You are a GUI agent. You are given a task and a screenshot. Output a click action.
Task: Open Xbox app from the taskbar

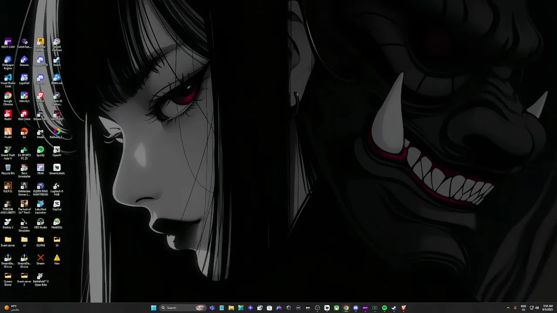coord(336,308)
